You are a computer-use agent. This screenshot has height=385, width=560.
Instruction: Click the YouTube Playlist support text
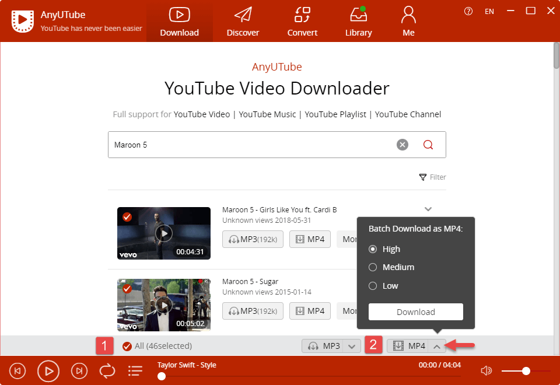click(x=335, y=114)
